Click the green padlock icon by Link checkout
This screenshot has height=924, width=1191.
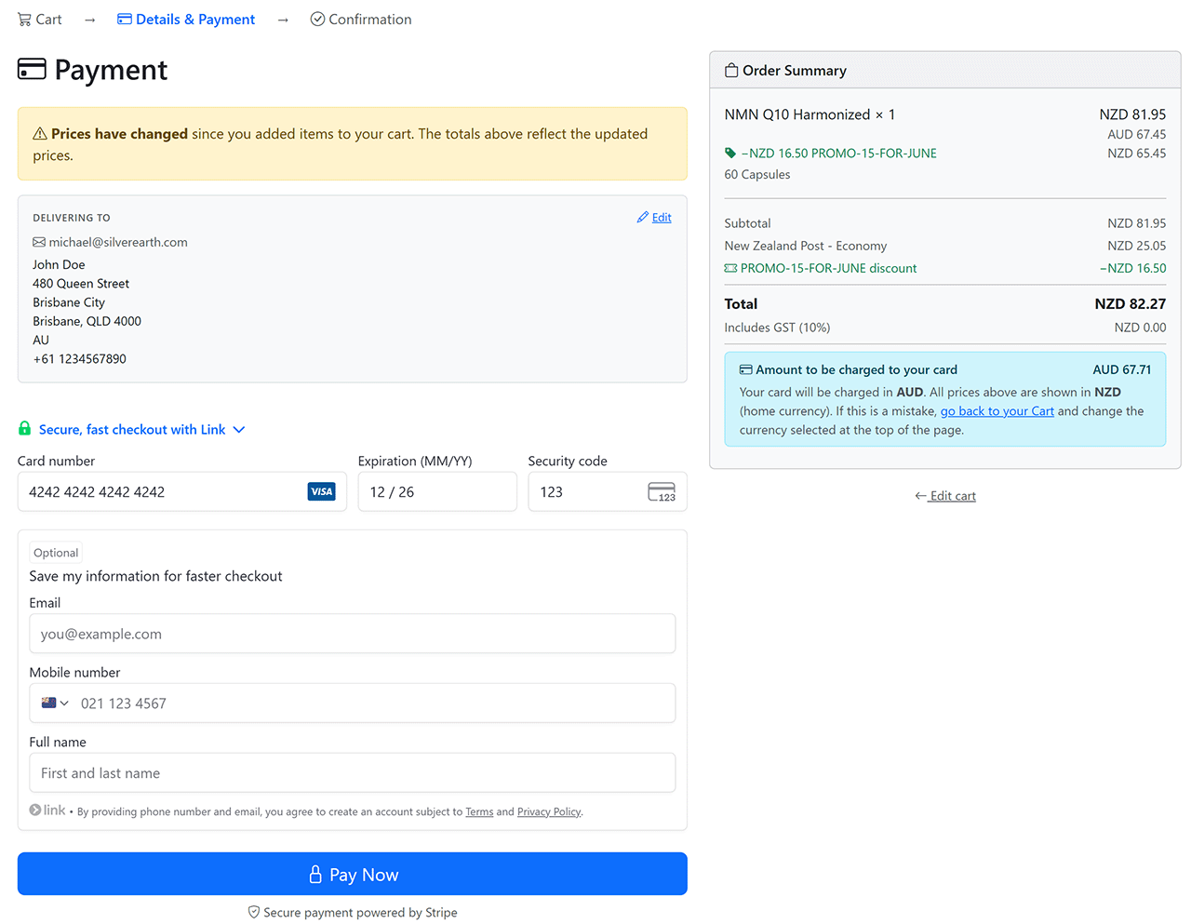25,429
